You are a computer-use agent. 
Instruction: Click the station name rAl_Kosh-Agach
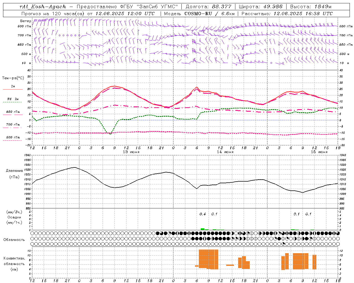[43, 7]
